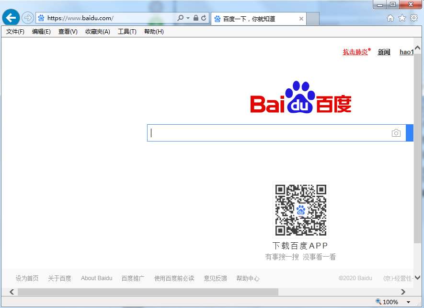
Task: Open the 帮助(H) menu
Action: click(154, 32)
